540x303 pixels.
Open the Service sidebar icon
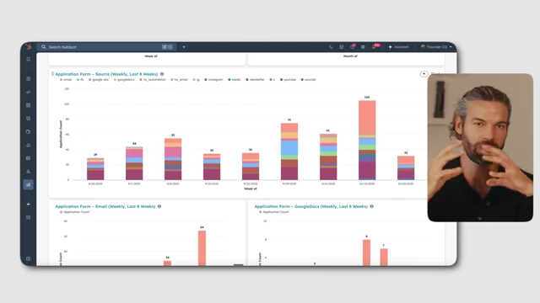point(28,145)
